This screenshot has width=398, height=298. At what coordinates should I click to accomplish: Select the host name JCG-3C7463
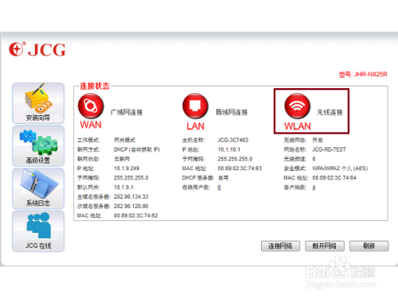tap(233, 140)
